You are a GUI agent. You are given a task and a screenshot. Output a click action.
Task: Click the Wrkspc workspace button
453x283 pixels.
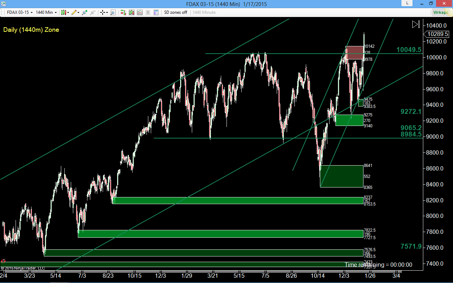(x=441, y=12)
